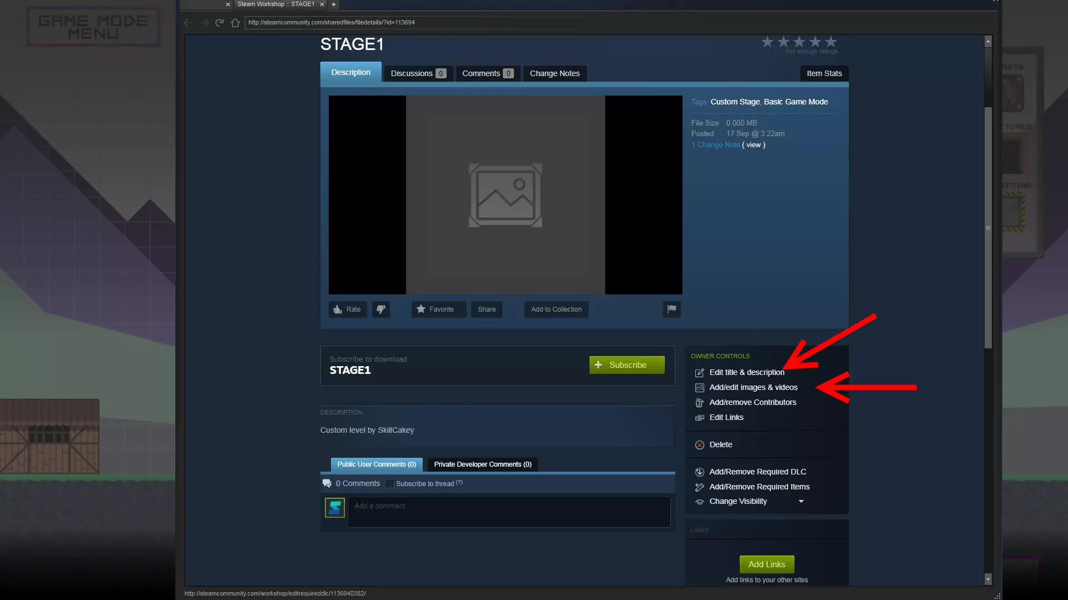Click the flag report icon
Image resolution: width=1068 pixels, height=600 pixels.
671,309
